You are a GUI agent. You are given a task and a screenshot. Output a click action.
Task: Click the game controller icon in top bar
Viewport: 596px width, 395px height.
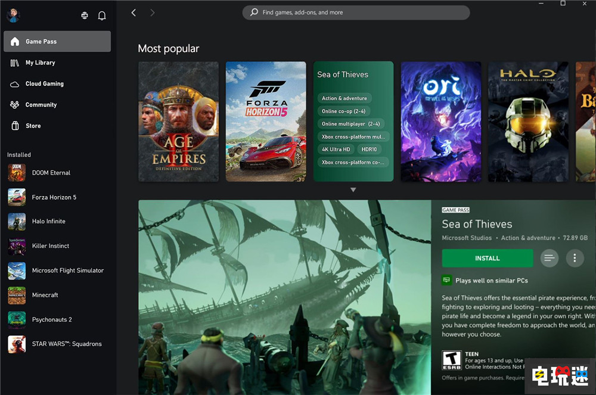(x=84, y=15)
